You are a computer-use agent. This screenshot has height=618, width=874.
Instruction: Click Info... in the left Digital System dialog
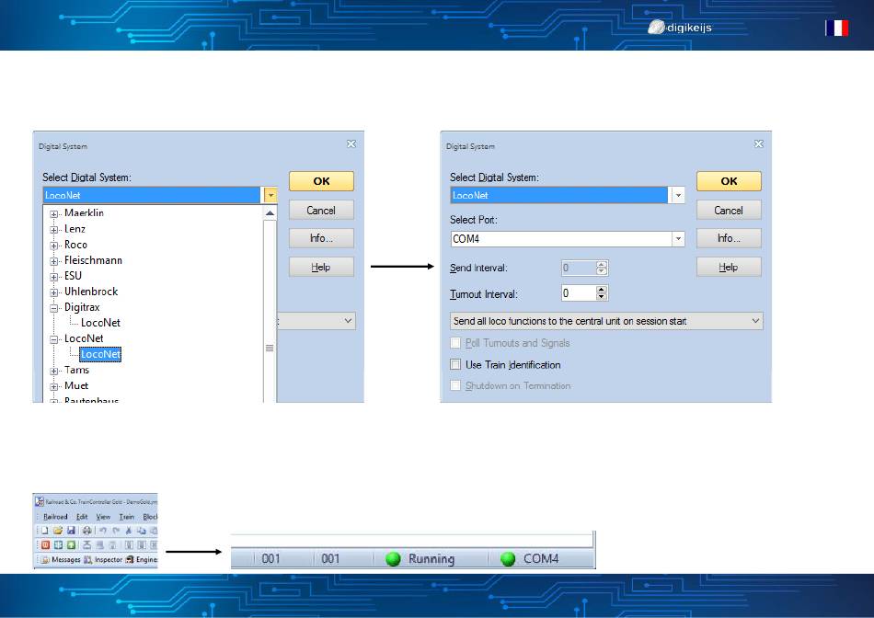pyautogui.click(x=321, y=238)
